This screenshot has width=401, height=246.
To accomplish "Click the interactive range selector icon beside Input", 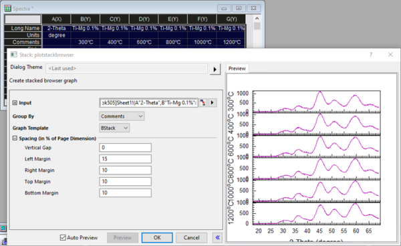I will 203,103.
